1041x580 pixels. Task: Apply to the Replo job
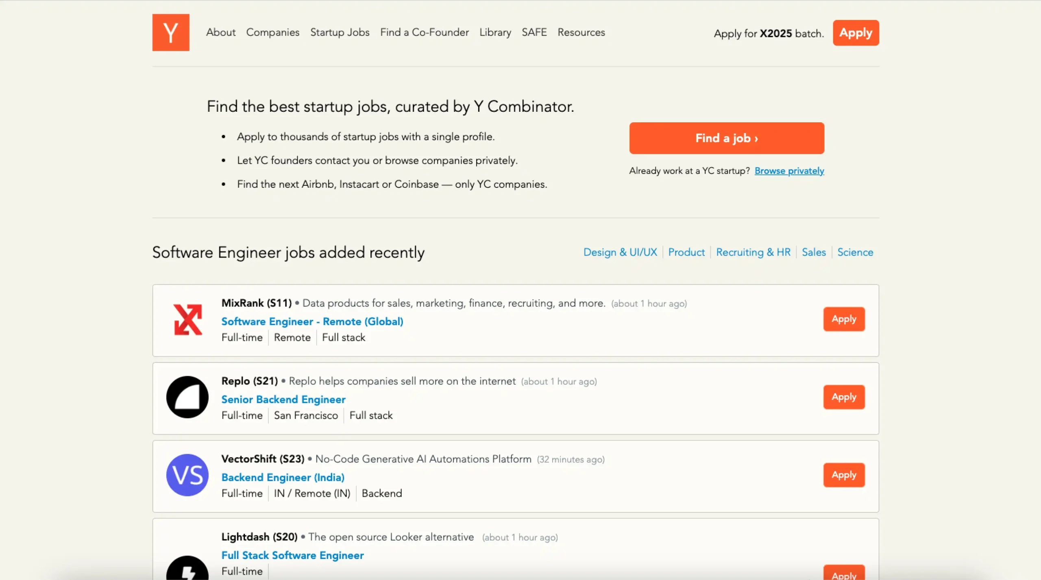(x=844, y=397)
